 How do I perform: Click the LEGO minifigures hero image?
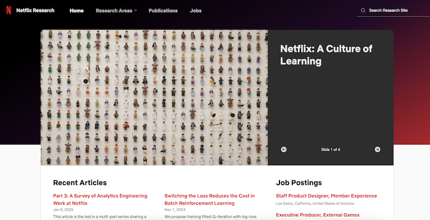(154, 98)
